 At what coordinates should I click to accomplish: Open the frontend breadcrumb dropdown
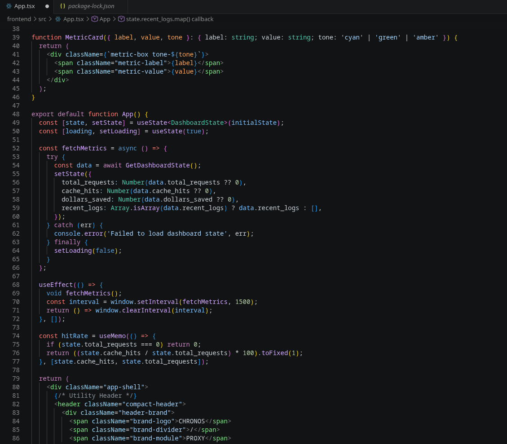[19, 19]
